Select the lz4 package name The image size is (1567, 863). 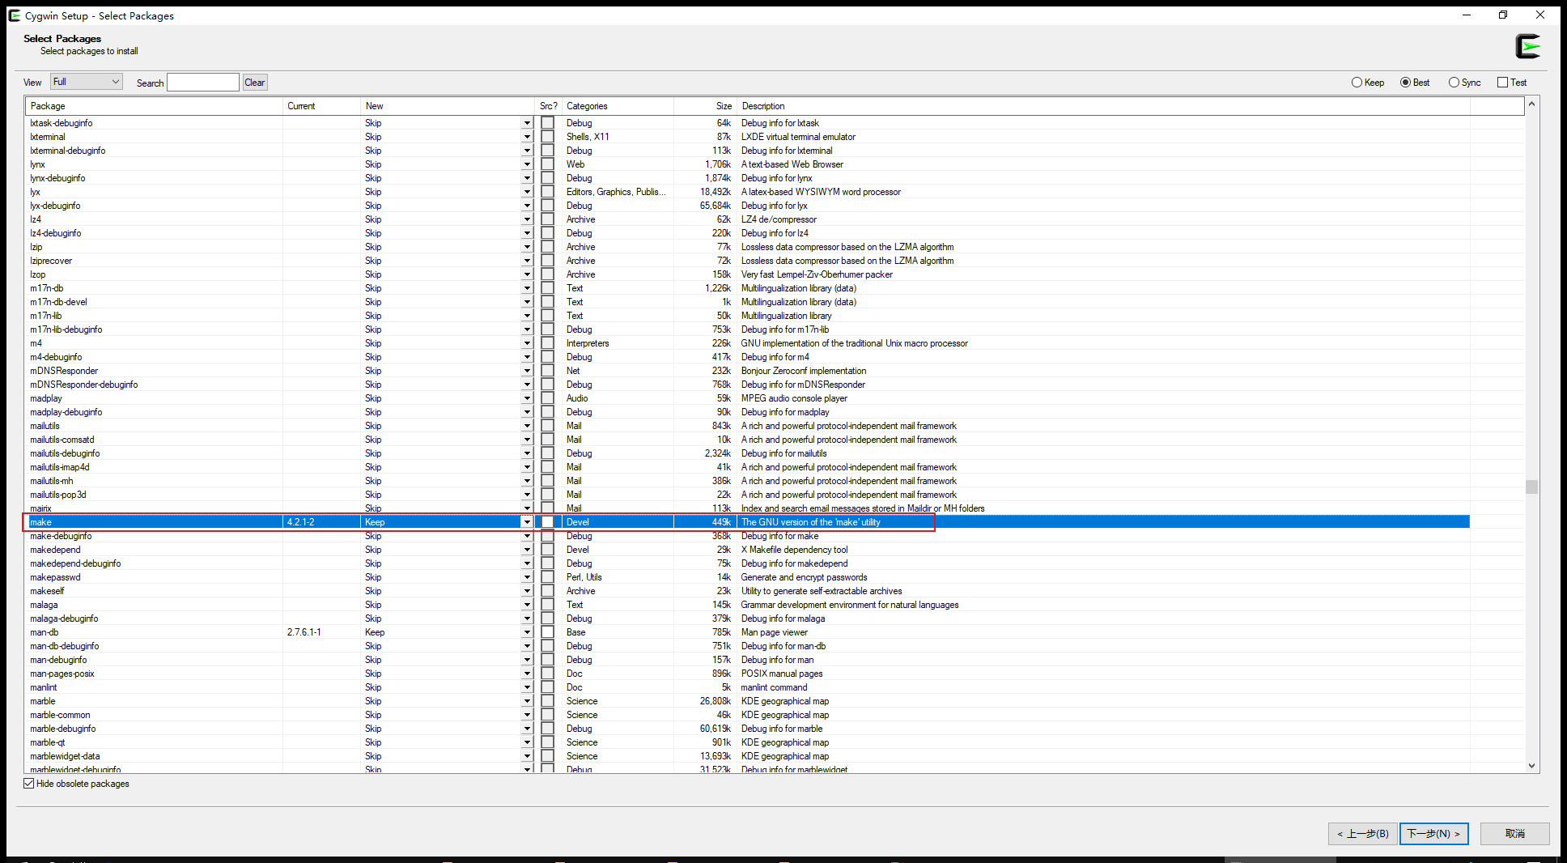pos(36,219)
